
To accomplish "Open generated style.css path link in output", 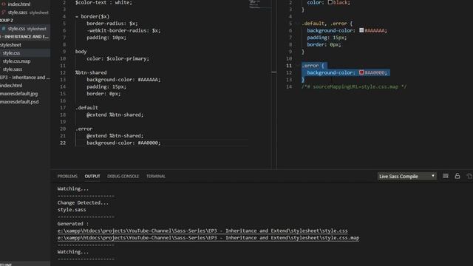I will (x=203, y=231).
